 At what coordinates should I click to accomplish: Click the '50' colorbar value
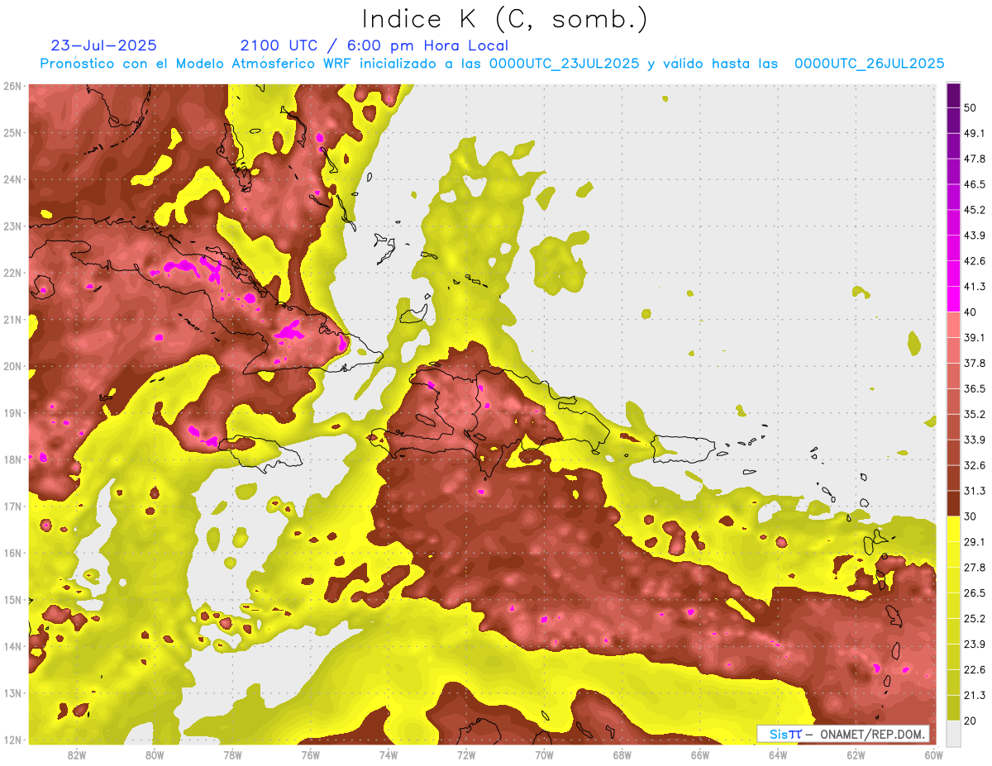click(x=970, y=108)
